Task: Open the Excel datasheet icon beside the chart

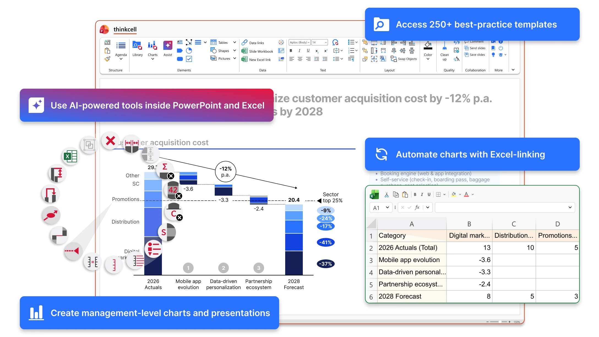Action: pyautogui.click(x=70, y=156)
